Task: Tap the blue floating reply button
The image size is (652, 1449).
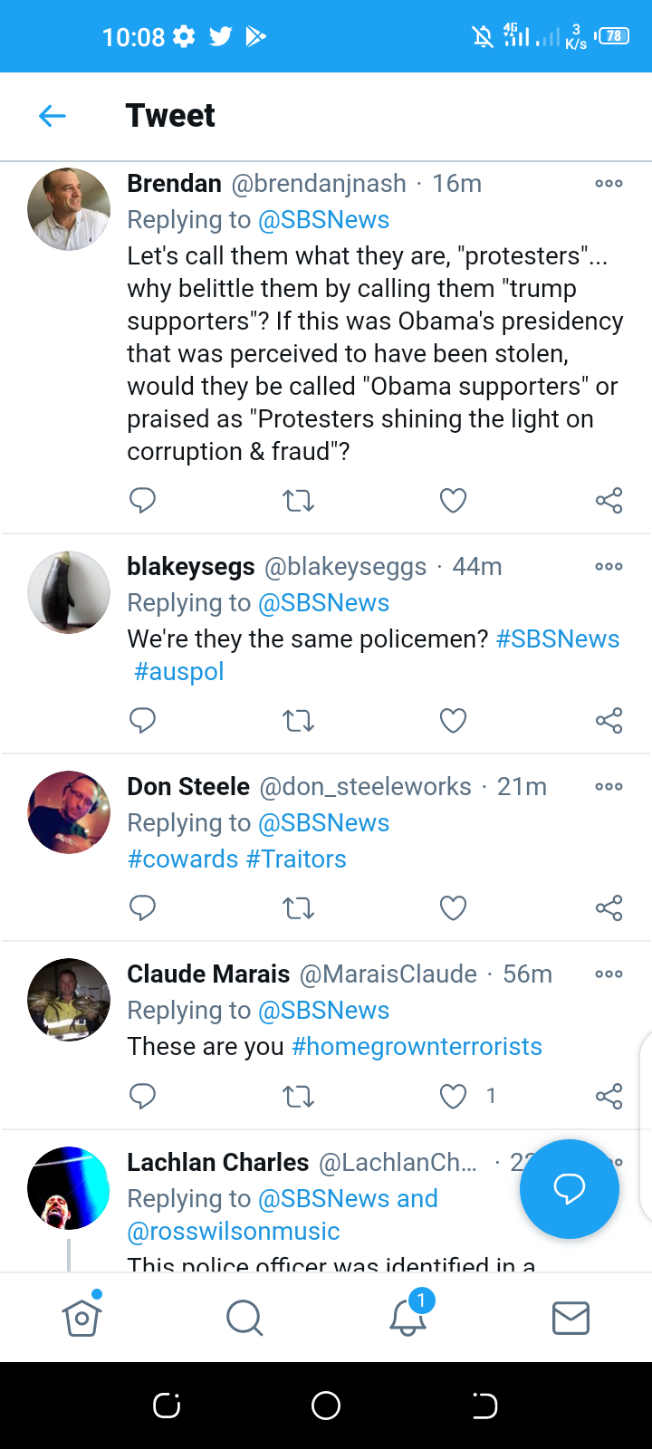Action: (569, 1188)
